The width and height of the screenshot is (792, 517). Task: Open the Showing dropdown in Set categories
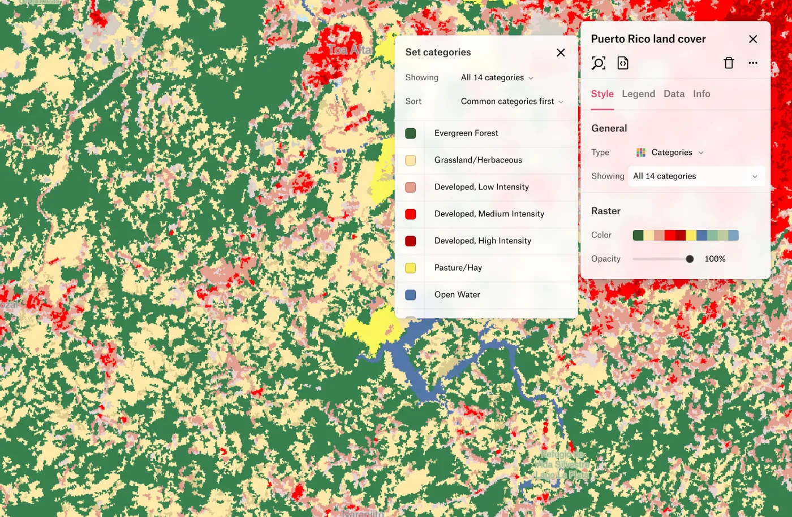pyautogui.click(x=497, y=77)
